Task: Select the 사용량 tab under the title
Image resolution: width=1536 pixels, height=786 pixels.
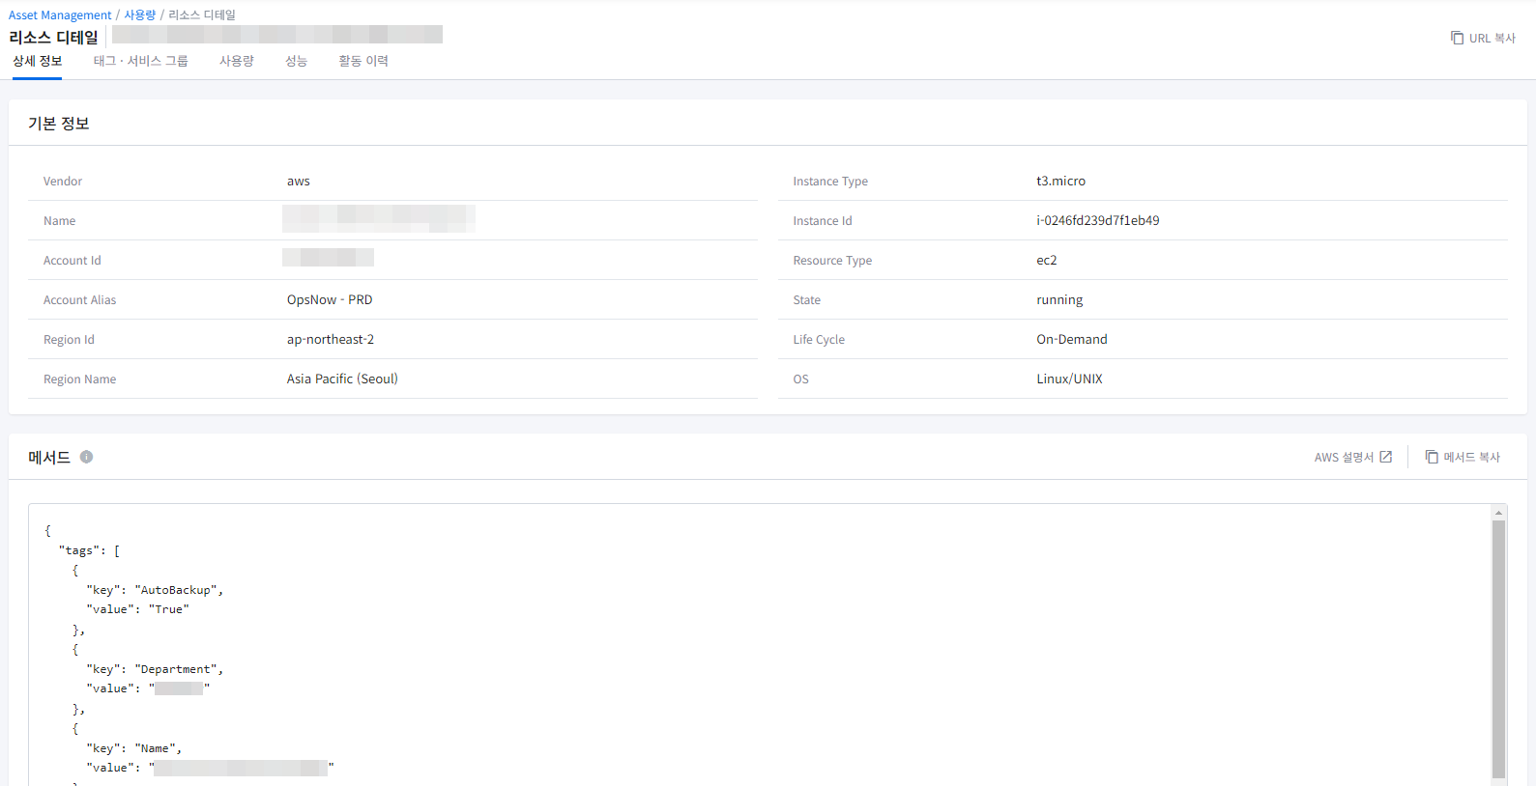Action: 236,61
